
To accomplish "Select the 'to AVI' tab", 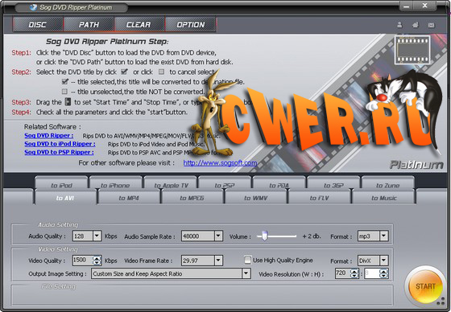I will [x=65, y=198].
